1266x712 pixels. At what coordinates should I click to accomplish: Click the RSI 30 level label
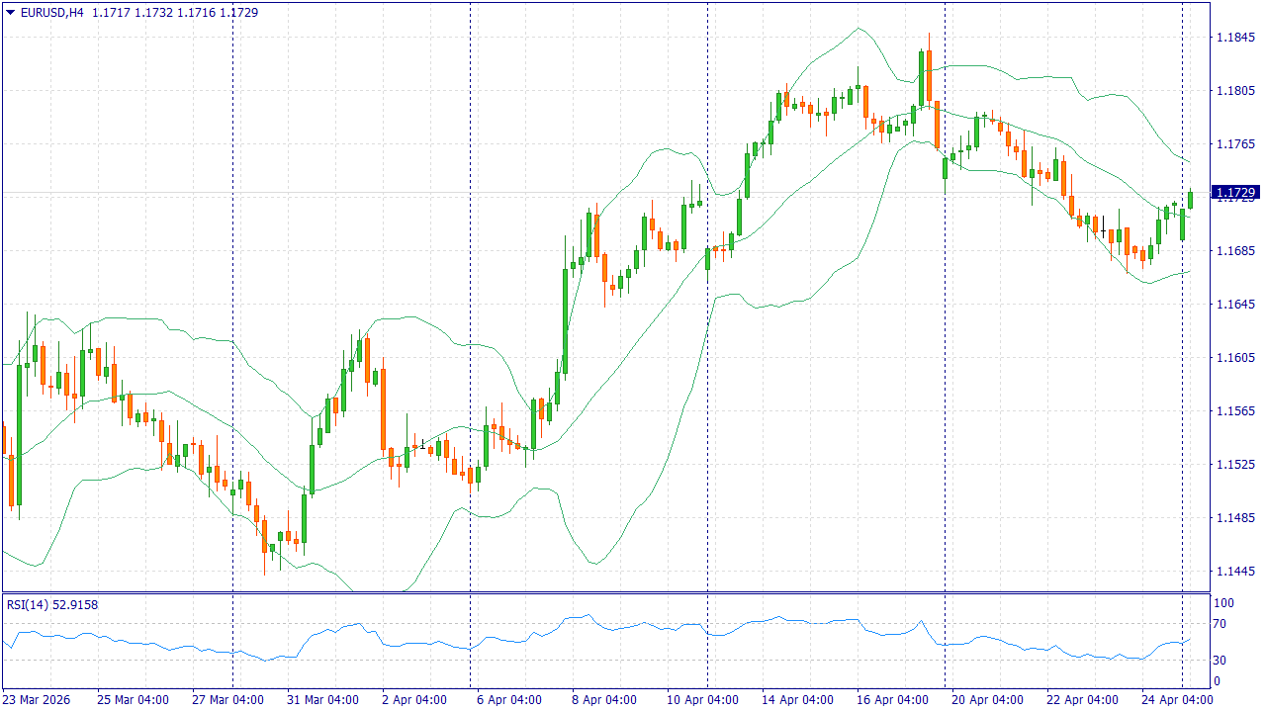tap(1221, 661)
